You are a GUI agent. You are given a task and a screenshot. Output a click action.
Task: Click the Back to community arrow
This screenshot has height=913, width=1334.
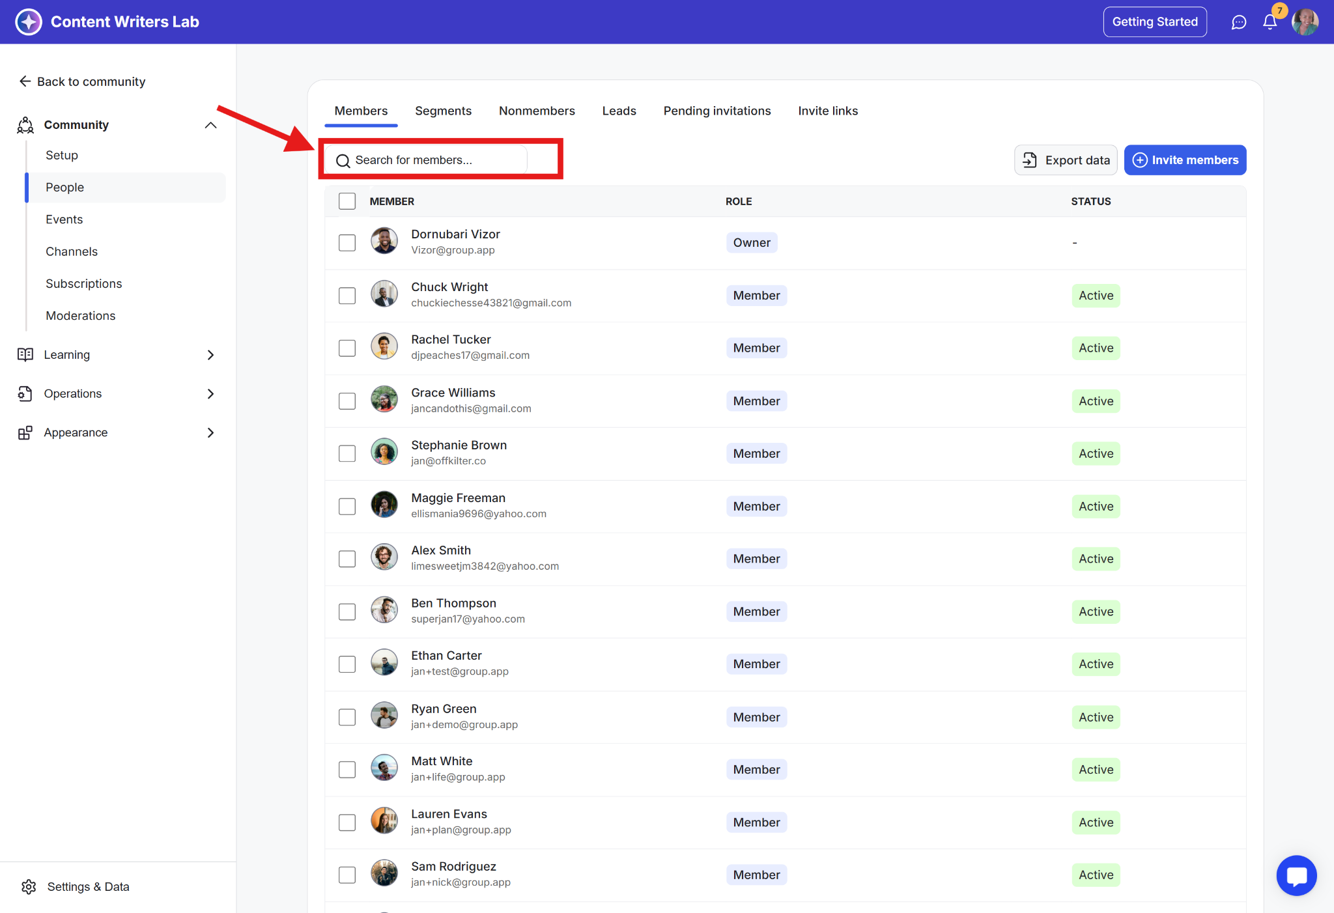(x=25, y=81)
